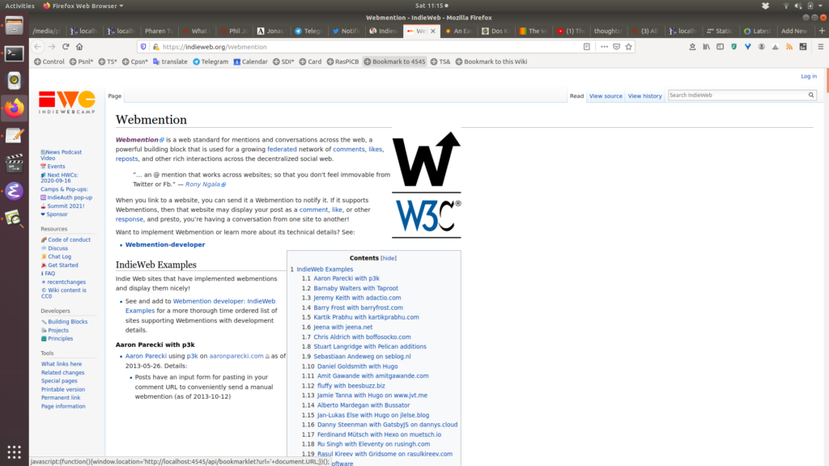This screenshot has width=829, height=466.
Task: Close the active Webmention tab
Action: [x=433, y=32]
